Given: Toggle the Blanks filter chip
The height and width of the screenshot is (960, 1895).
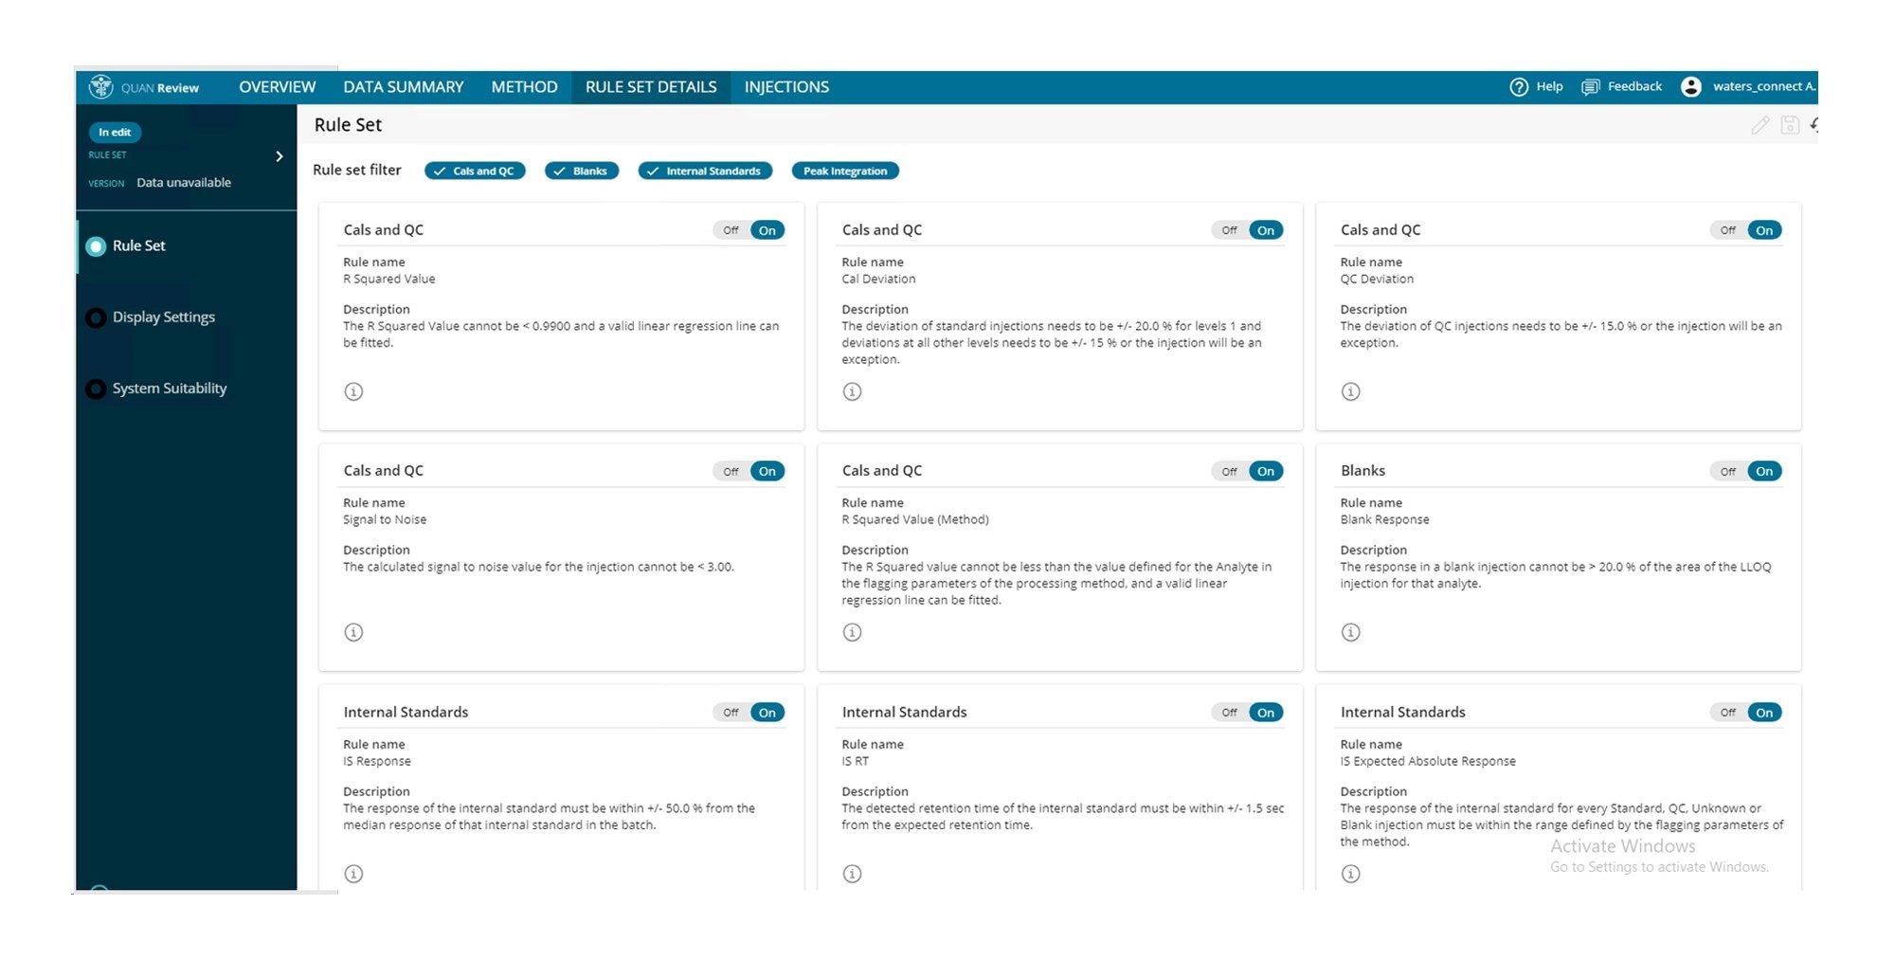Looking at the screenshot, I should (x=582, y=172).
